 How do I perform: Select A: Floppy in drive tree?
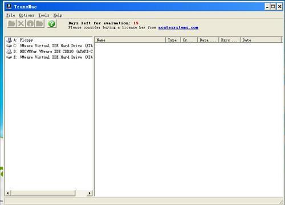(x=23, y=40)
